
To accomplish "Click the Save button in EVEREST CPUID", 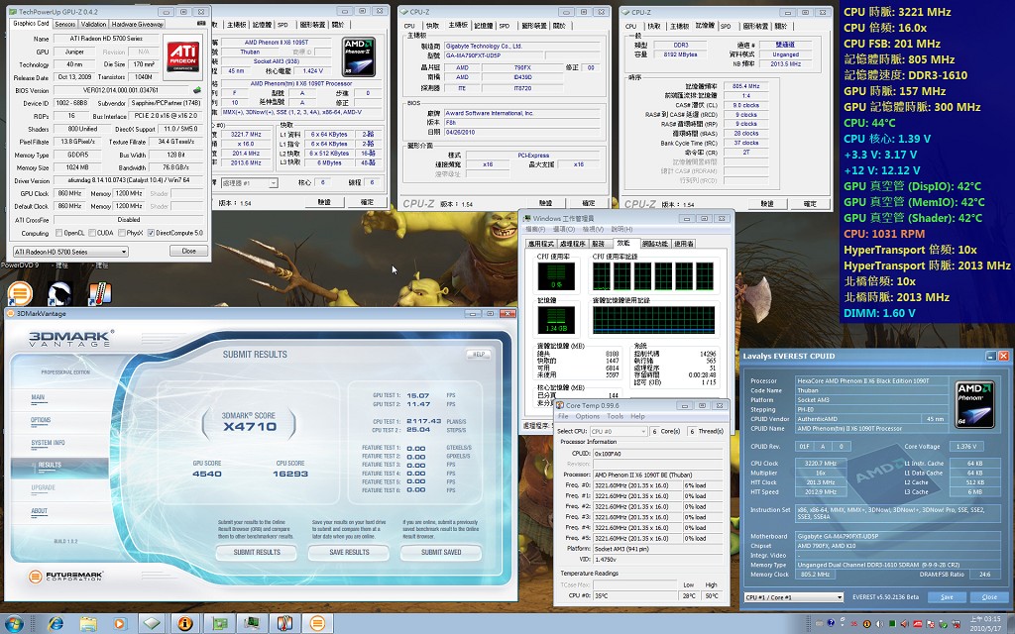I will (x=947, y=597).
